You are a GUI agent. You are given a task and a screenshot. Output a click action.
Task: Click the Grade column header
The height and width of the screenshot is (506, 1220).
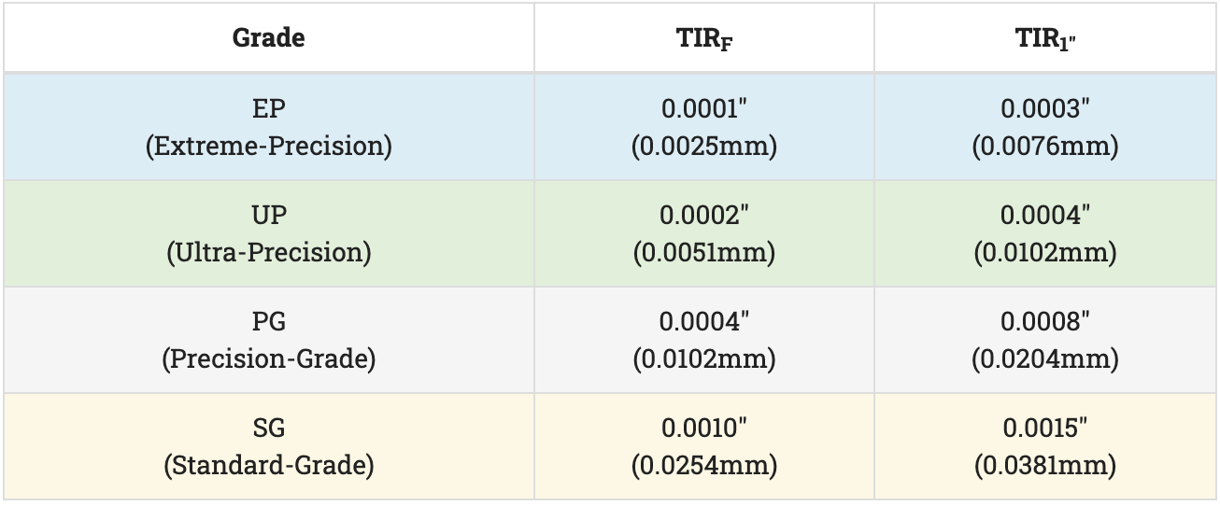268,38
